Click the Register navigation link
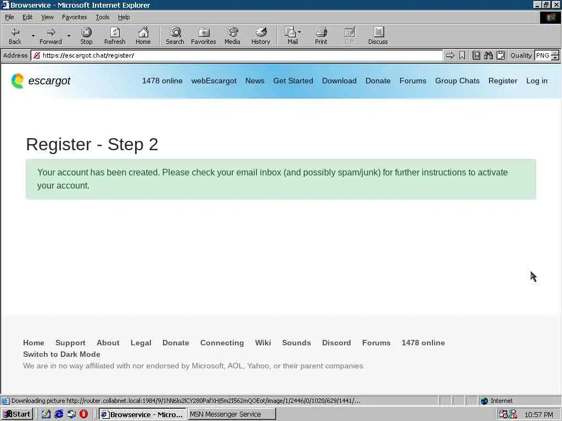 503,81
